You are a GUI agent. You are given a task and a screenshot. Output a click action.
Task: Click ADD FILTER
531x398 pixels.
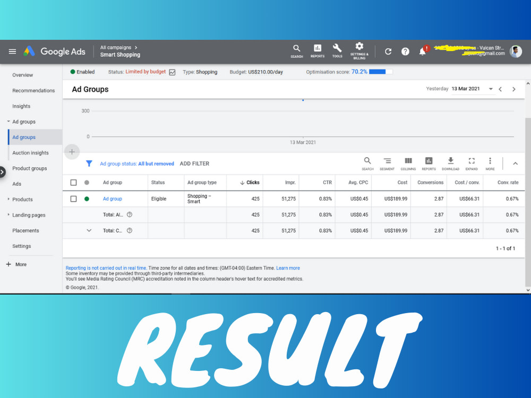tap(194, 163)
